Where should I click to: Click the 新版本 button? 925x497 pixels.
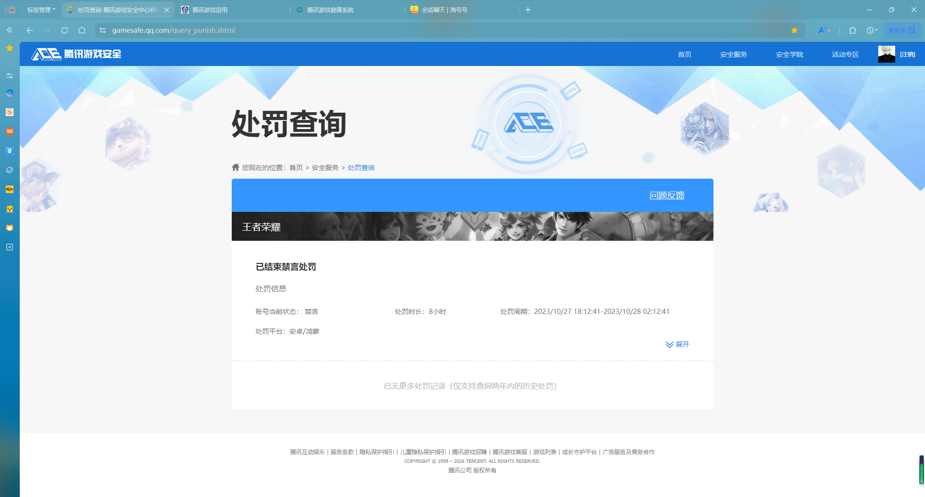pyautogui.click(x=902, y=30)
